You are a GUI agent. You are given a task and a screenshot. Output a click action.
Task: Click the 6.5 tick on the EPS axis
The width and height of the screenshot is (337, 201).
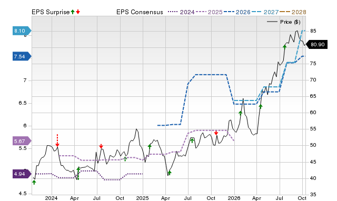tap(23, 103)
